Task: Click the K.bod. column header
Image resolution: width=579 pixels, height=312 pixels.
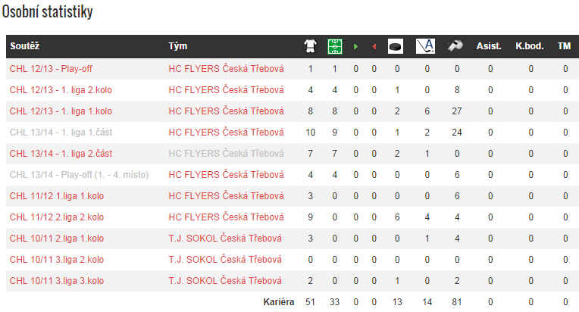Action: click(530, 46)
